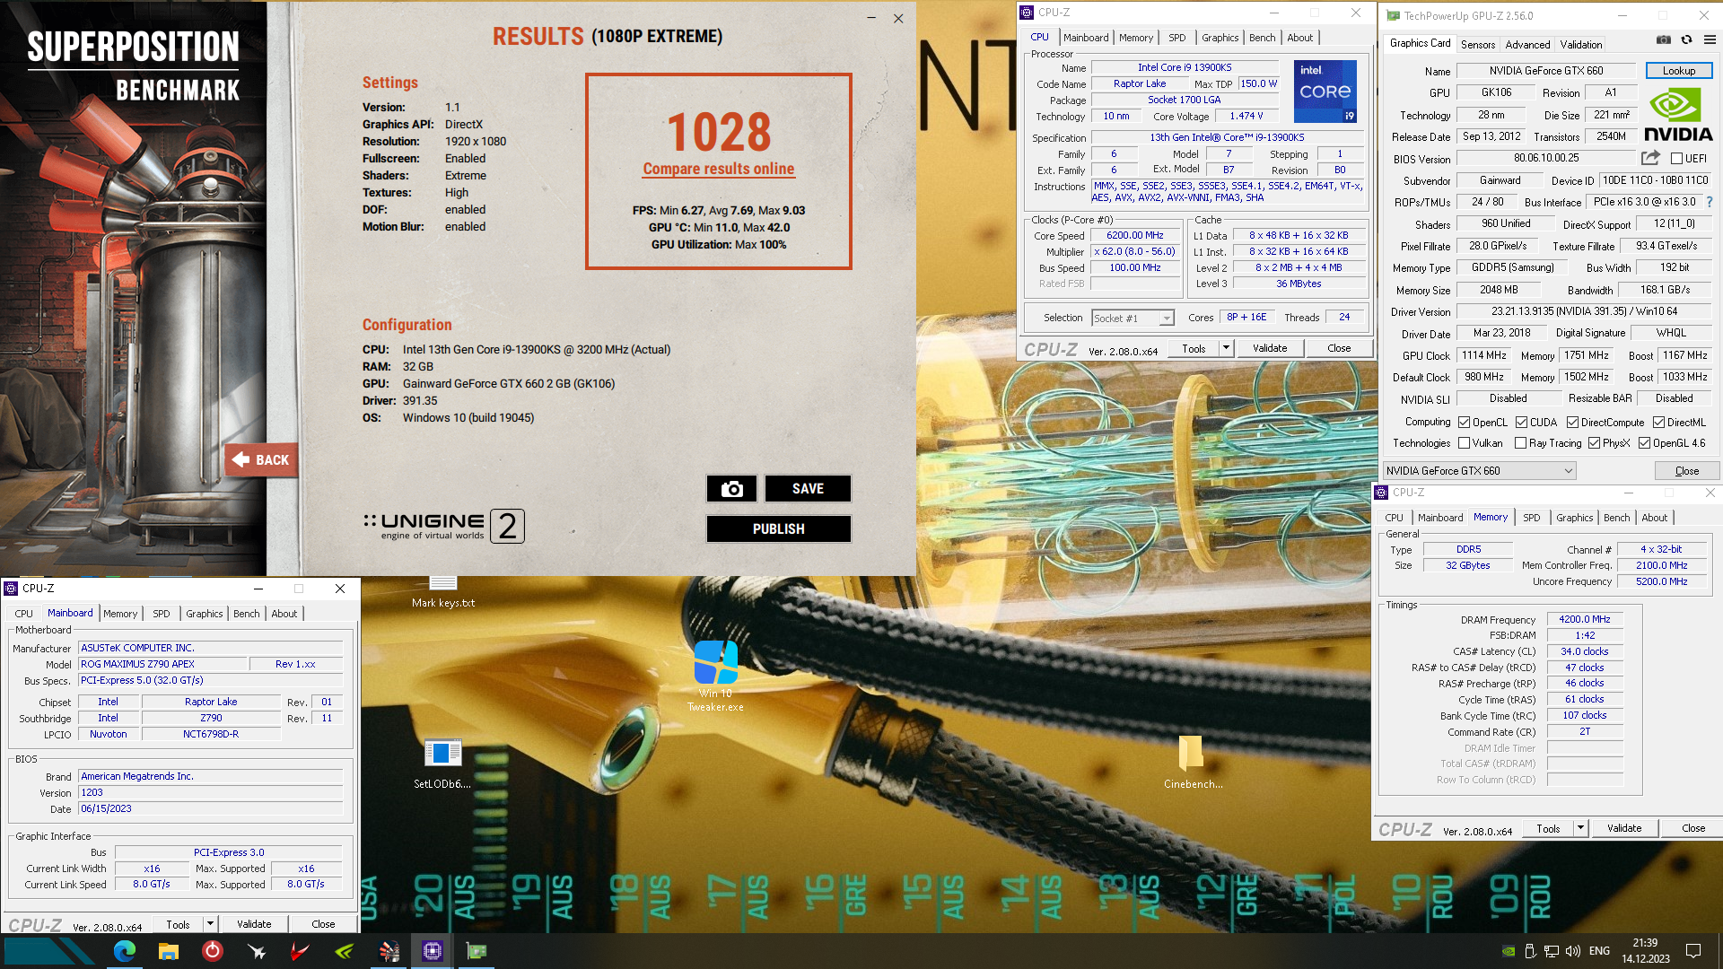The image size is (1723, 969).
Task: Open Microsoft Edge from the taskbar
Action: (125, 951)
